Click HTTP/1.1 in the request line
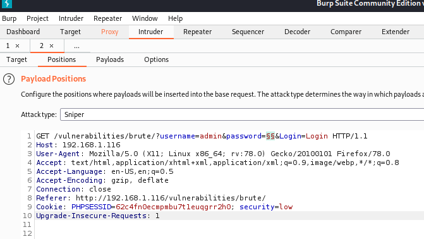Screen dimensions: 424x239 coord(350,136)
